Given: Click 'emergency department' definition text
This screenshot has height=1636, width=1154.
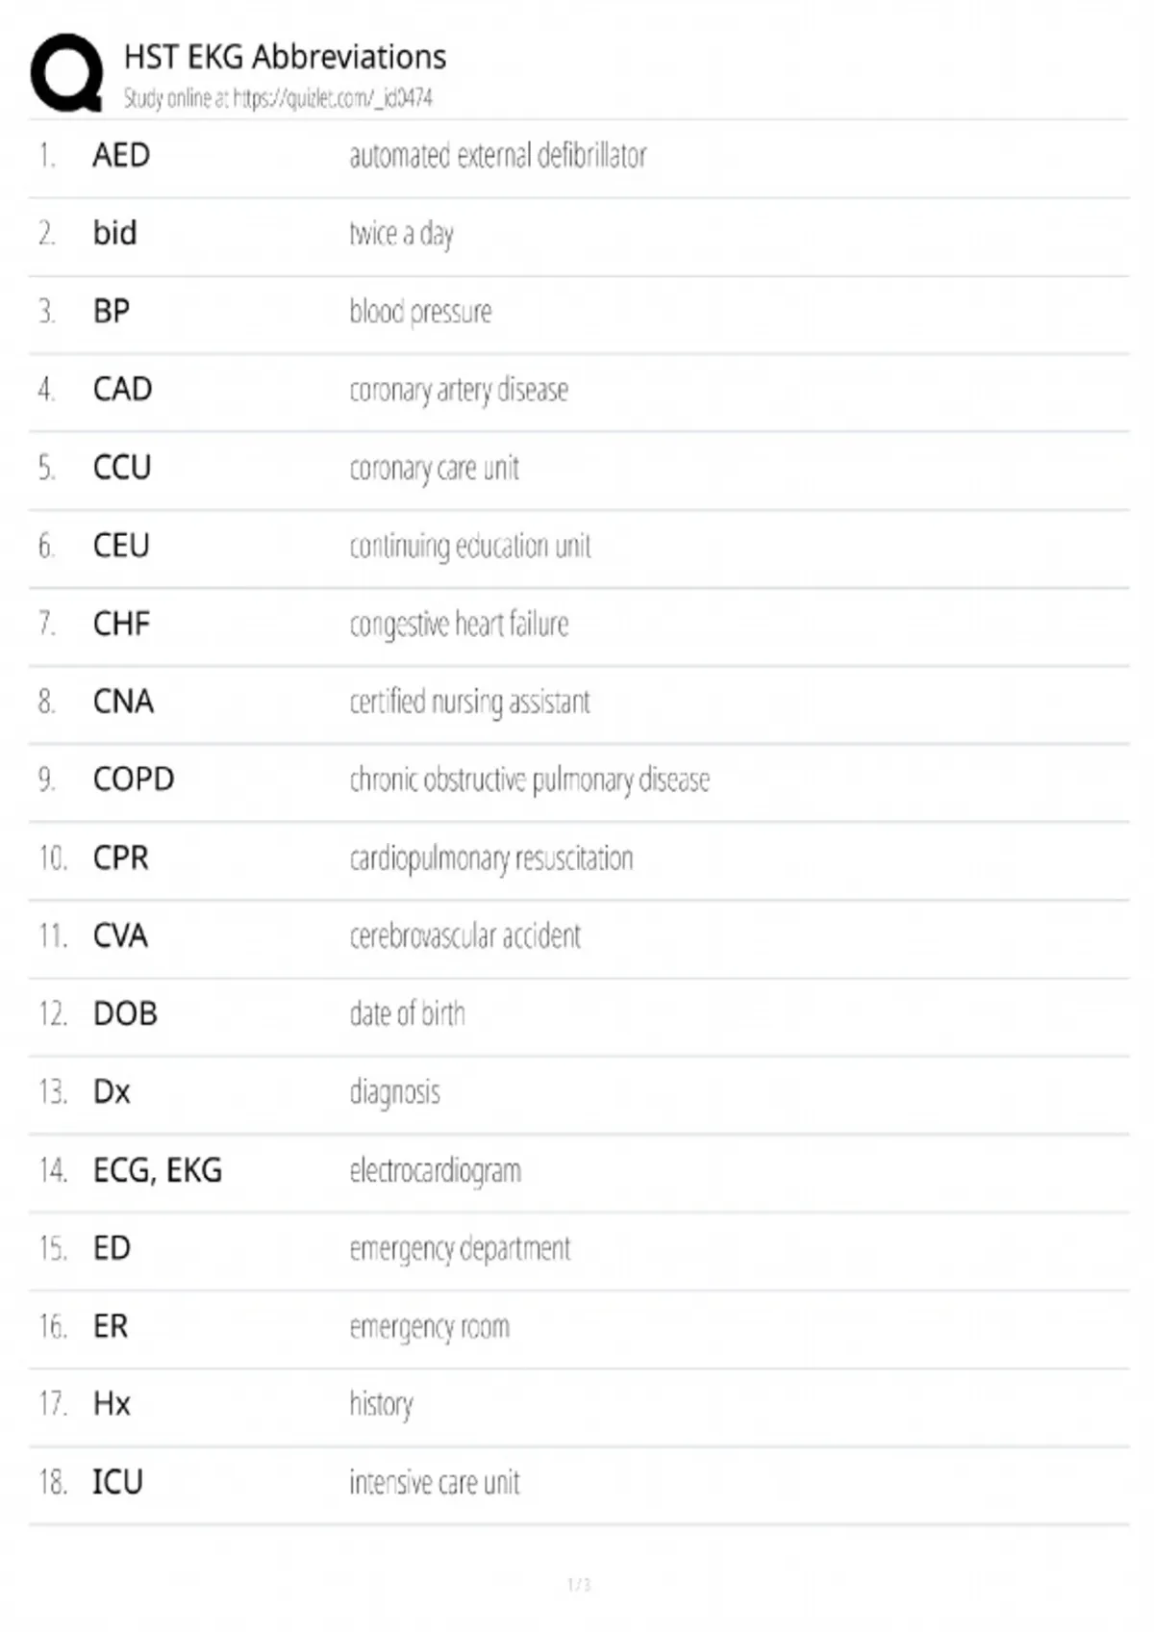Looking at the screenshot, I should point(460,1248).
